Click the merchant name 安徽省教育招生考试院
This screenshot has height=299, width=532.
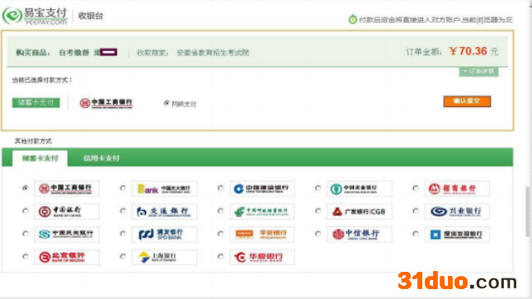point(213,53)
